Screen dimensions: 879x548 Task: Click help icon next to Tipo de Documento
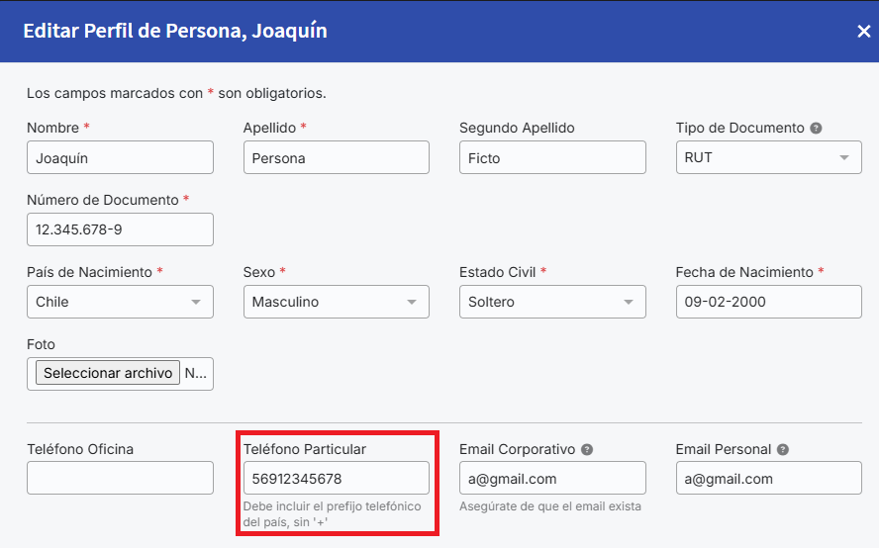tap(817, 129)
